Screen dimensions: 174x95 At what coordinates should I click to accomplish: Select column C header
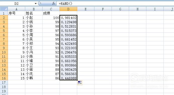[51, 9]
